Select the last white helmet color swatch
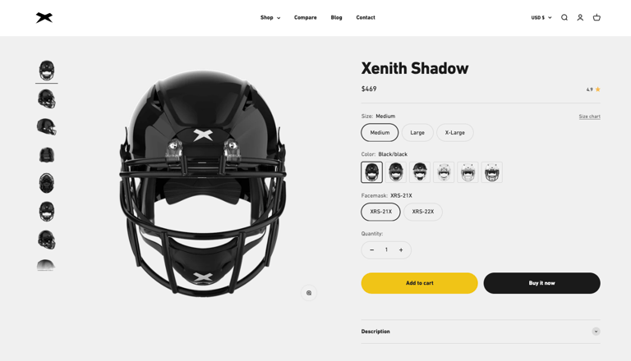Image resolution: width=631 pixels, height=361 pixels. (492, 172)
